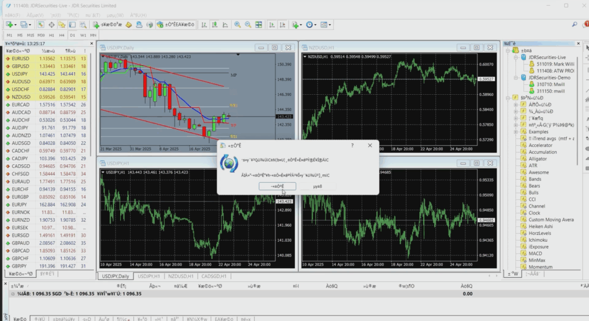The width and height of the screenshot is (589, 321).
Task: Collapse the JDRSecurities-Demo tree node
Action: 516,78
